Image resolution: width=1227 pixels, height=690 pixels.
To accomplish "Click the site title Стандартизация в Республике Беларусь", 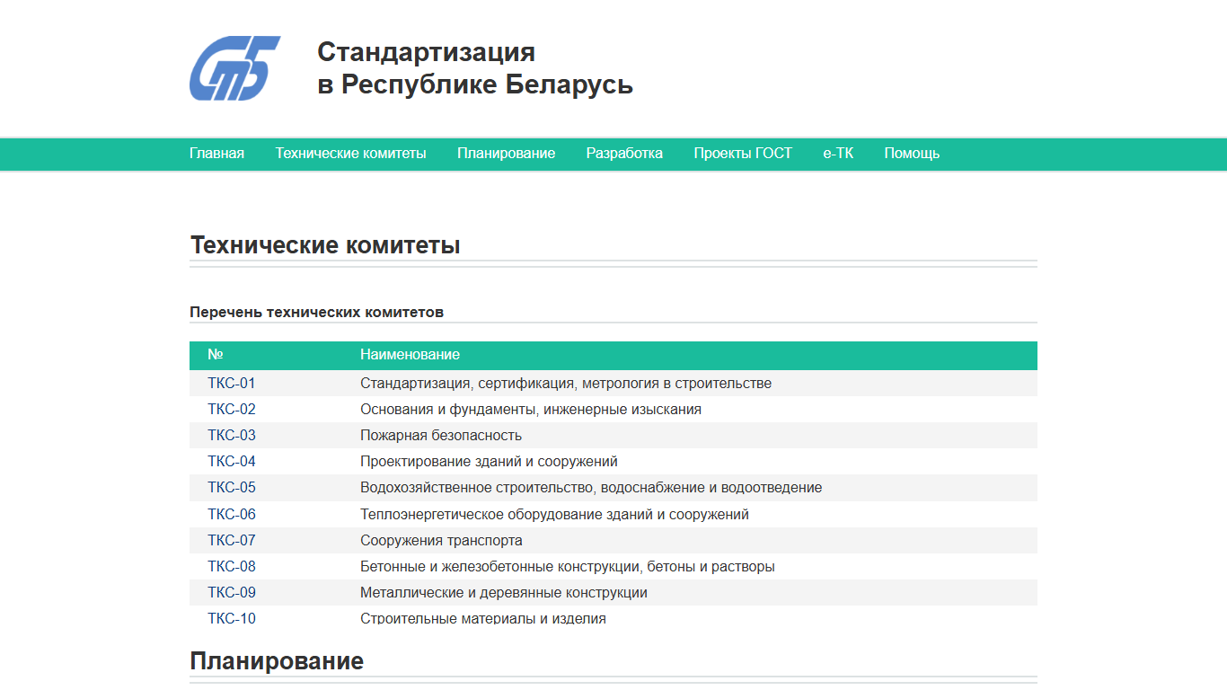I will click(x=475, y=68).
